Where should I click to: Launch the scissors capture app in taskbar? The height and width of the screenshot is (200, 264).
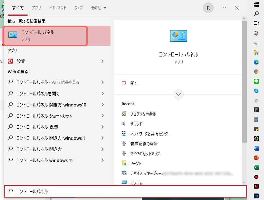[x=256, y=33]
